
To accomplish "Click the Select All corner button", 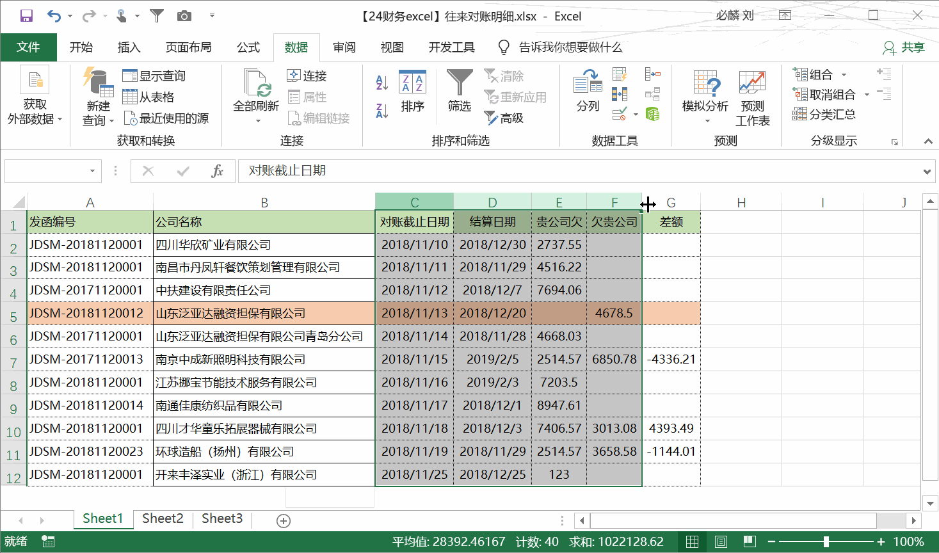I will pyautogui.click(x=13, y=202).
